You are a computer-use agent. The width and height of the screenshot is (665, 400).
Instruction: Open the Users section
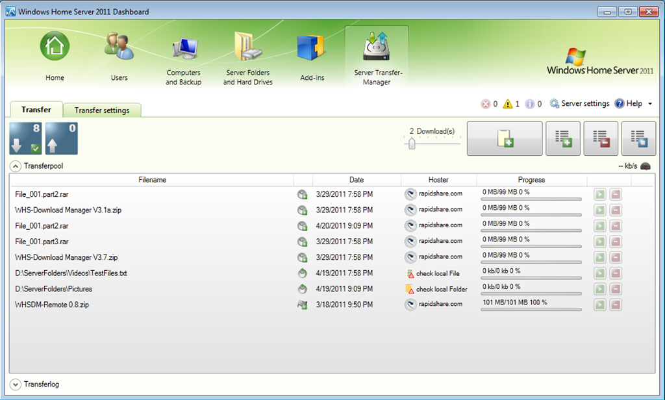point(119,56)
